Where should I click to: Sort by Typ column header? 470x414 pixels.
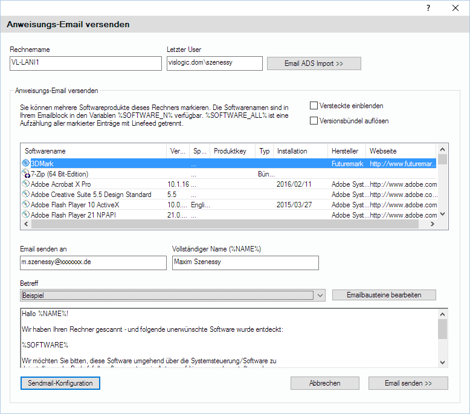265,150
